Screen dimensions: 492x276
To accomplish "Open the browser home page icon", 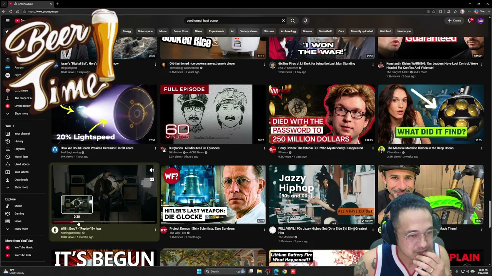I will click(17, 11).
